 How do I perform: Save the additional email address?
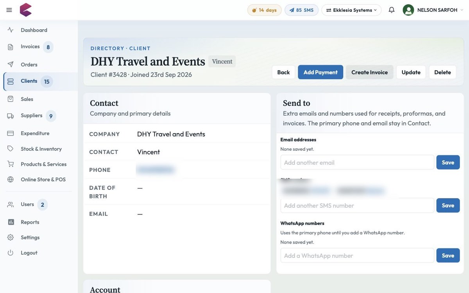point(448,163)
